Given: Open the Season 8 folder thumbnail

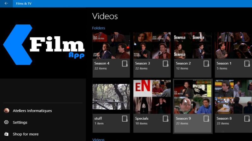Looking at the screenshot, I should (x=233, y=97).
